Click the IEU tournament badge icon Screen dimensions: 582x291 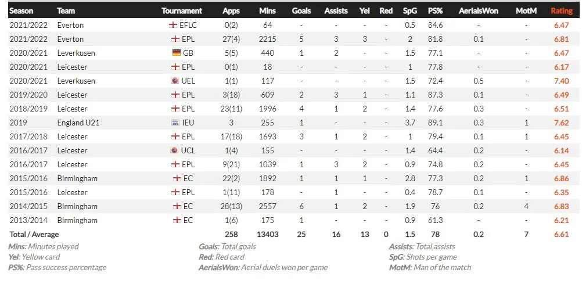pyautogui.click(x=175, y=123)
